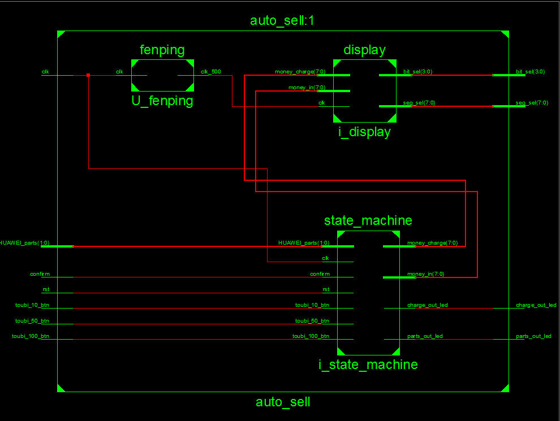This screenshot has height=421, width=560.
Task: Click the U_fenping instance name label
Action: click(162, 101)
